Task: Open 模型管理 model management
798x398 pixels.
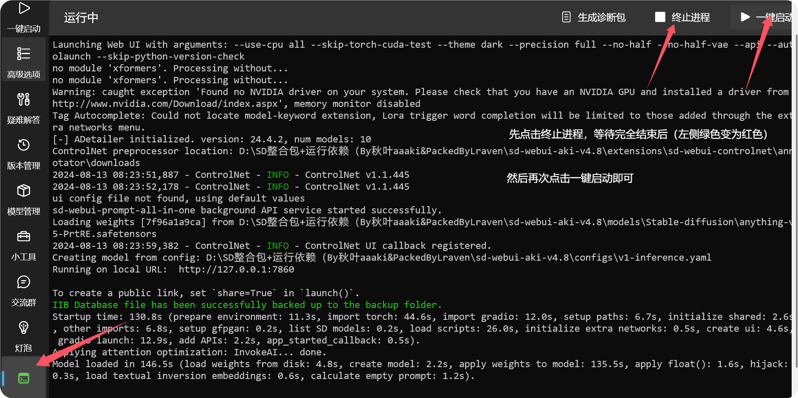Action: tap(24, 199)
